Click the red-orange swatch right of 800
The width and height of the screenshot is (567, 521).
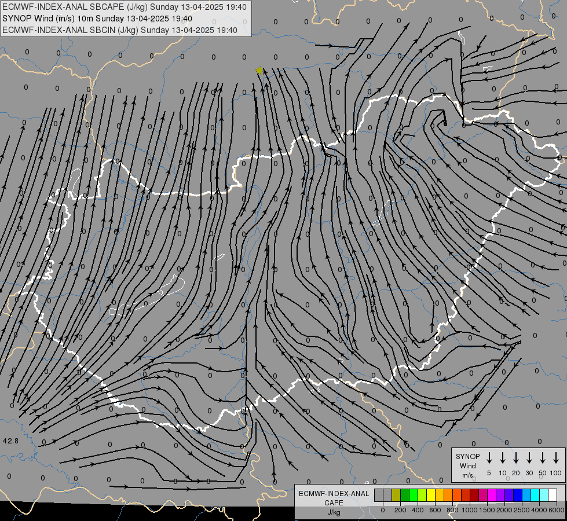457,495
